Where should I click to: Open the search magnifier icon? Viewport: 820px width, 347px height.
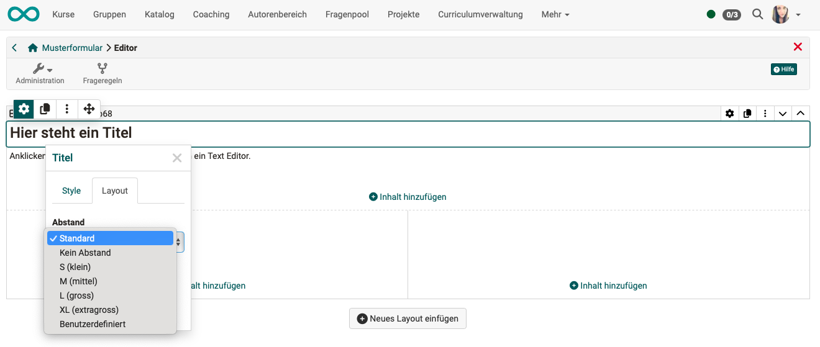click(757, 14)
